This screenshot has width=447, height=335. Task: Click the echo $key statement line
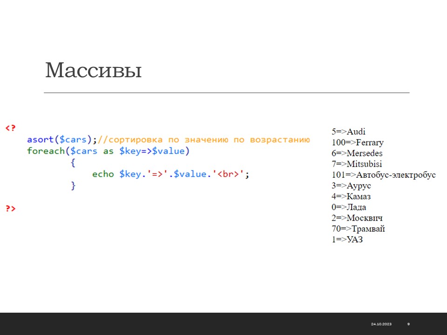(170, 174)
